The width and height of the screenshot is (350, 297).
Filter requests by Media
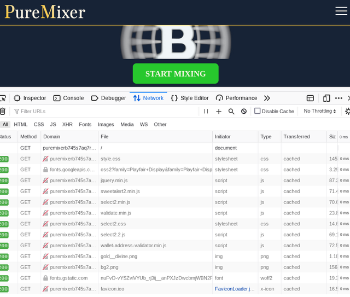(127, 124)
